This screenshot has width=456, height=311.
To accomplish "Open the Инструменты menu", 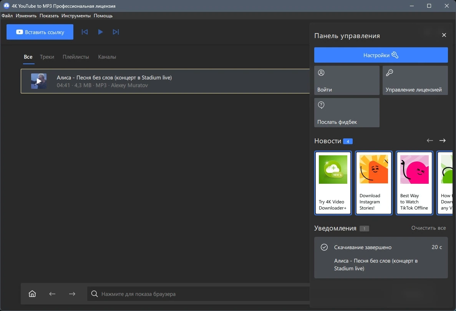I will (76, 16).
